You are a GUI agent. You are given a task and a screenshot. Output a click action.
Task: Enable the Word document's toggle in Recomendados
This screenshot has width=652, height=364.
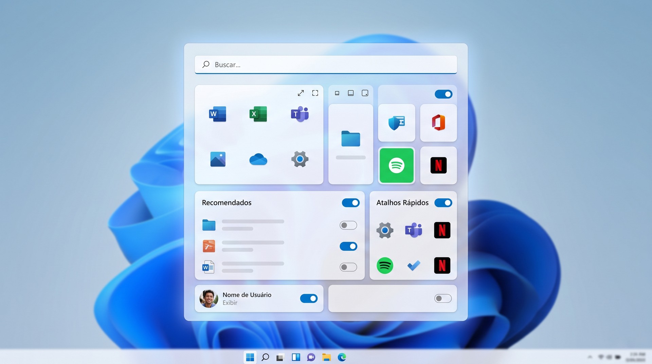click(348, 267)
